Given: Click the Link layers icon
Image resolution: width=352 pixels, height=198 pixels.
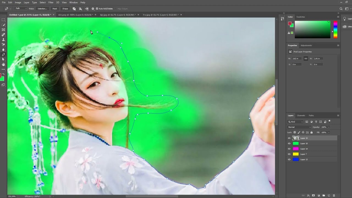Looking at the screenshot, I should point(303,196).
